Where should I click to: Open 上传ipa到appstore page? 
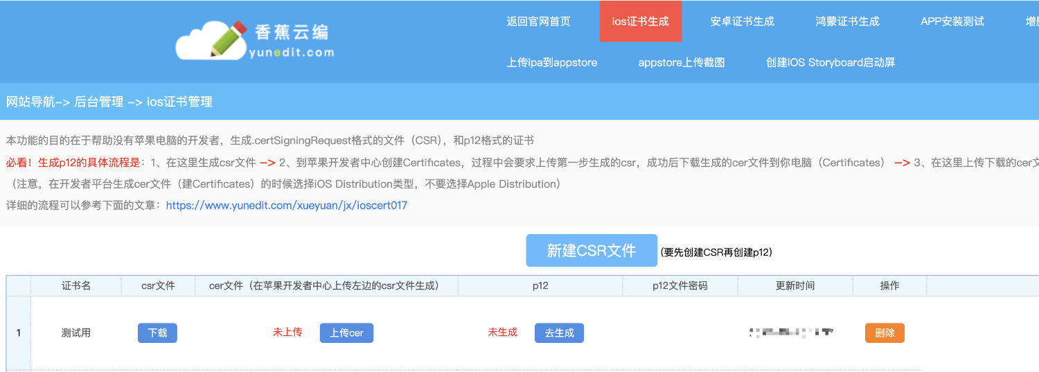pos(551,62)
